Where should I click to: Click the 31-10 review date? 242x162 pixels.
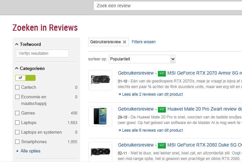pyautogui.click(x=123, y=81)
